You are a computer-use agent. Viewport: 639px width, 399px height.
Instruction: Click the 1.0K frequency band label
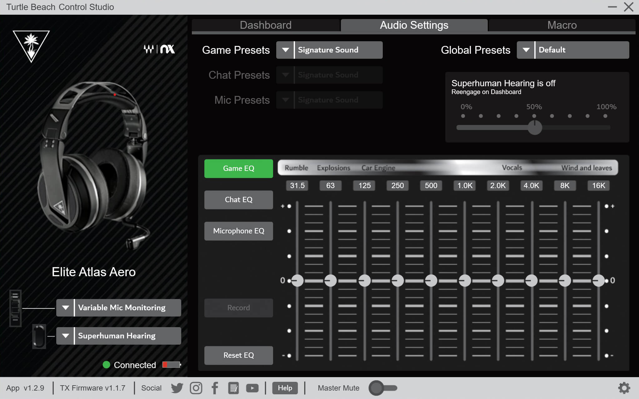pyautogui.click(x=465, y=186)
